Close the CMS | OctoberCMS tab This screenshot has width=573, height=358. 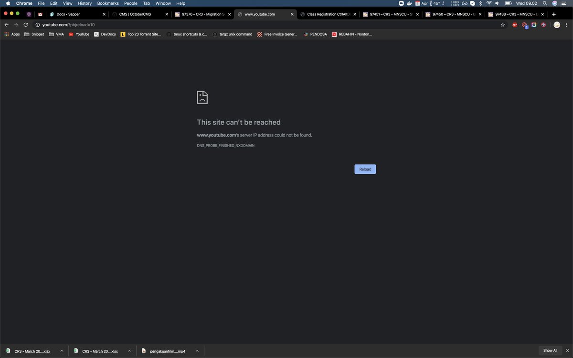(167, 14)
